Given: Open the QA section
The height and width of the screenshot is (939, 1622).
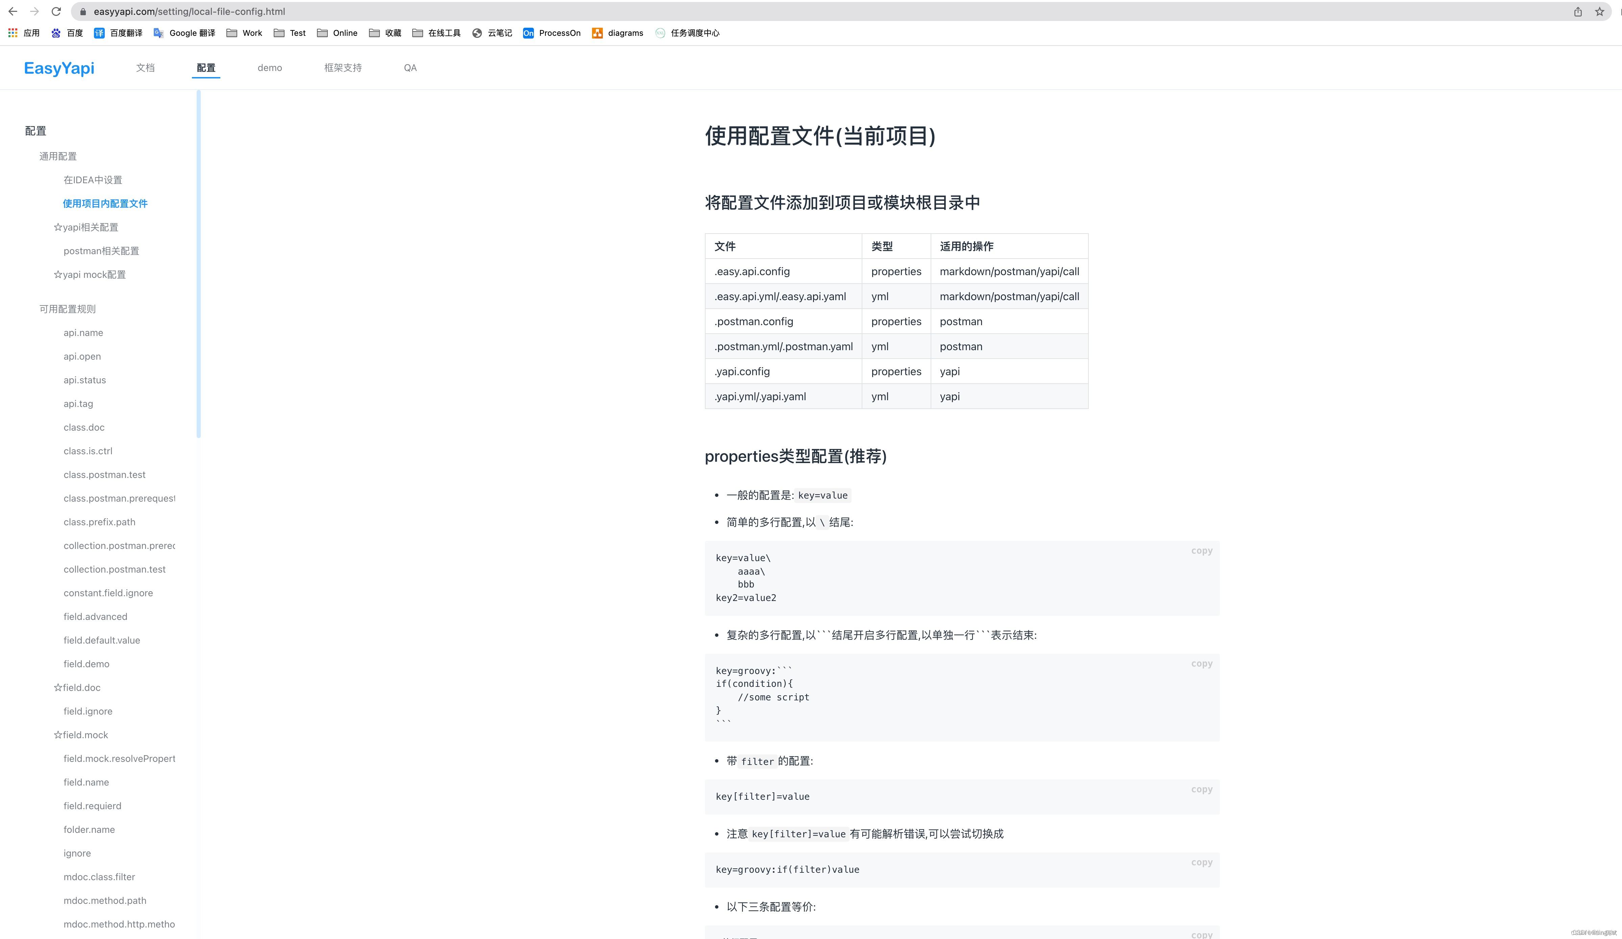Looking at the screenshot, I should pyautogui.click(x=410, y=68).
